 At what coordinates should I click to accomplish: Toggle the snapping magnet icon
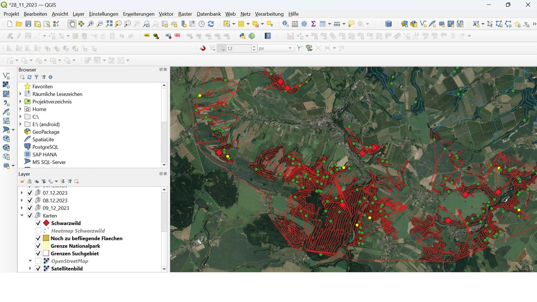pos(203,48)
